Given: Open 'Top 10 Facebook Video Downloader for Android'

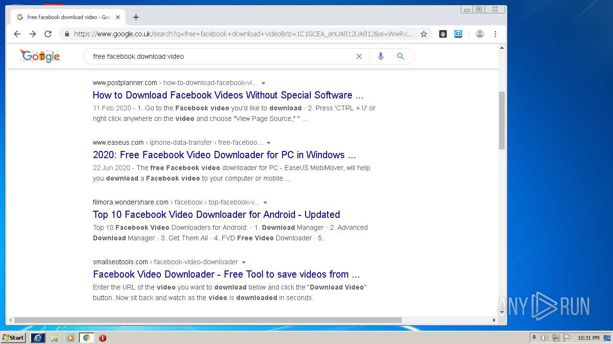Looking at the screenshot, I should (216, 215).
